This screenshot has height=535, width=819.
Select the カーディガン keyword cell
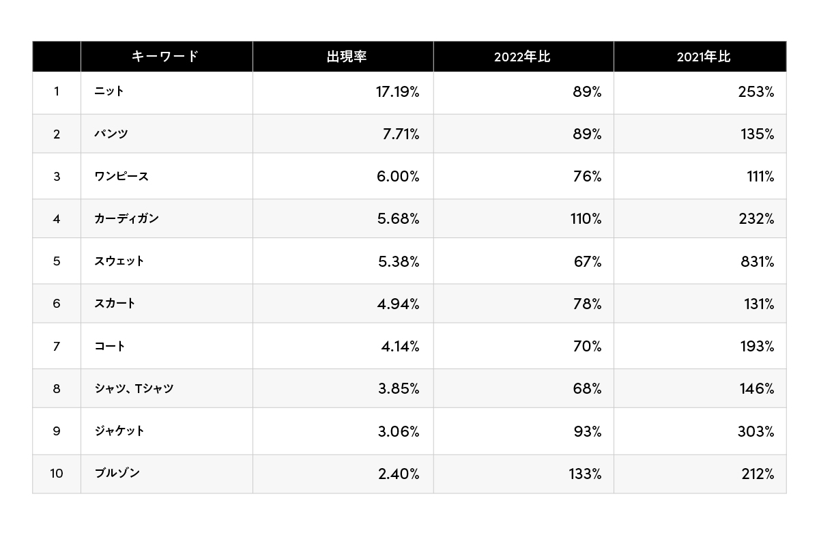[x=127, y=219]
